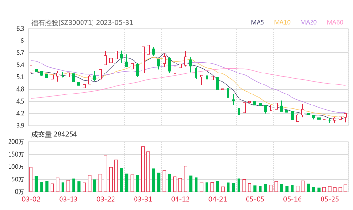Click the 150万 volume axis label
This screenshot has height=210, width=353.
(x=16, y=154)
